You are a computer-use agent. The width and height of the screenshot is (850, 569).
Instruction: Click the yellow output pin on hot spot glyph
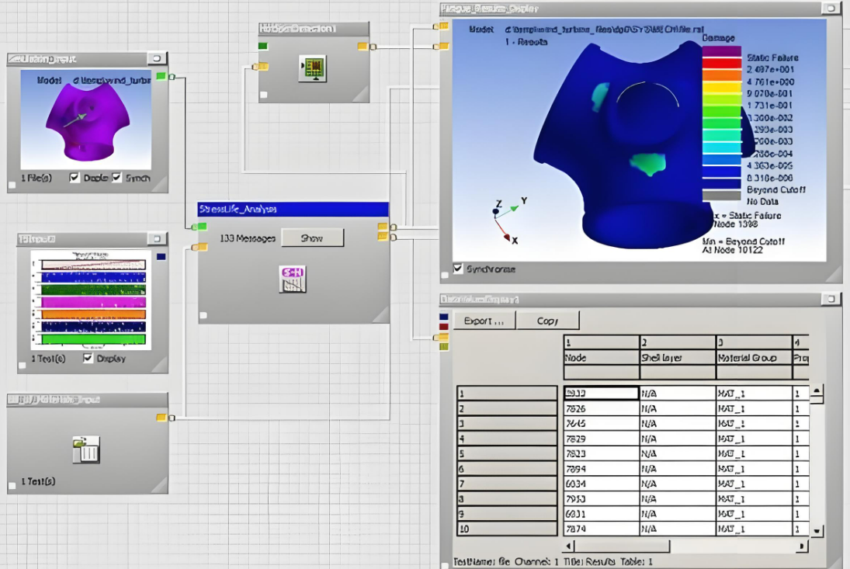[363, 47]
